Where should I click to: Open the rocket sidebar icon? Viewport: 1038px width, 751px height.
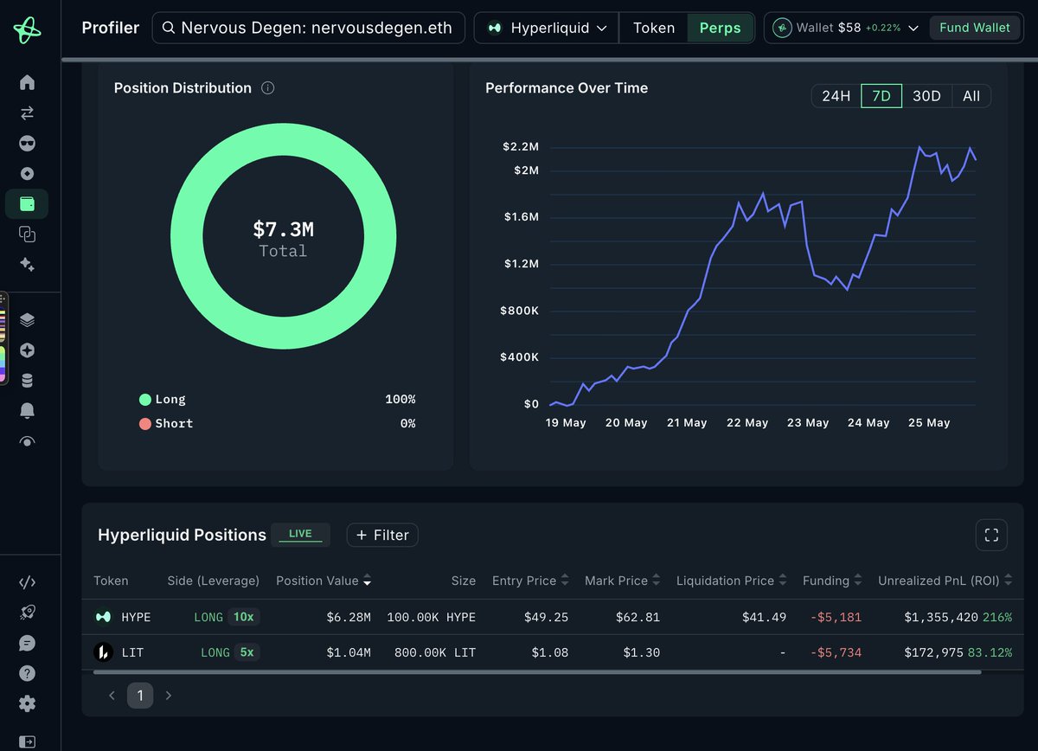(x=27, y=613)
